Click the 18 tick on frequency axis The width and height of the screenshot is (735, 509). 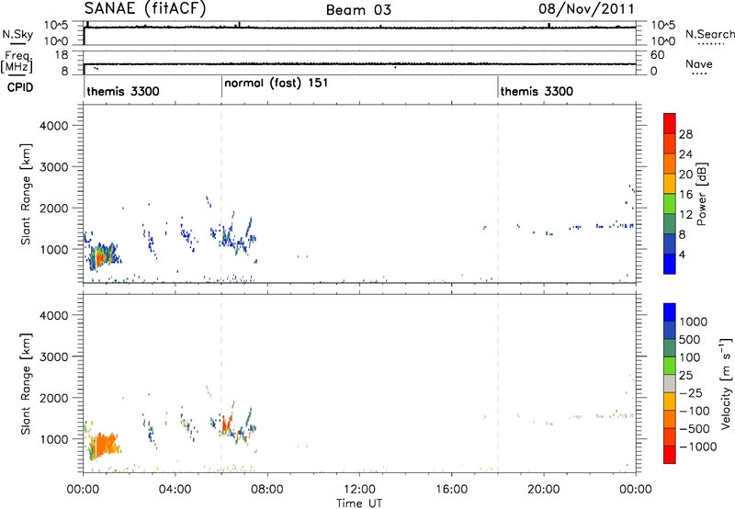pos(62,55)
